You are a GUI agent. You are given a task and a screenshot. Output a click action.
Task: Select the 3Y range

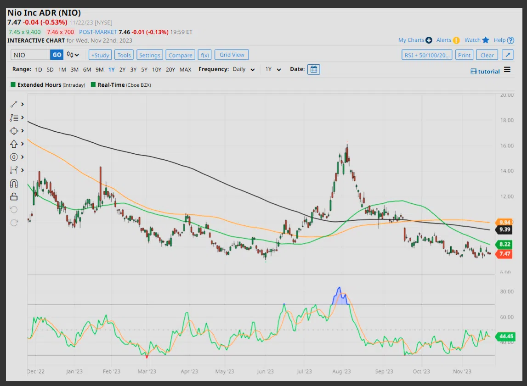click(x=133, y=69)
